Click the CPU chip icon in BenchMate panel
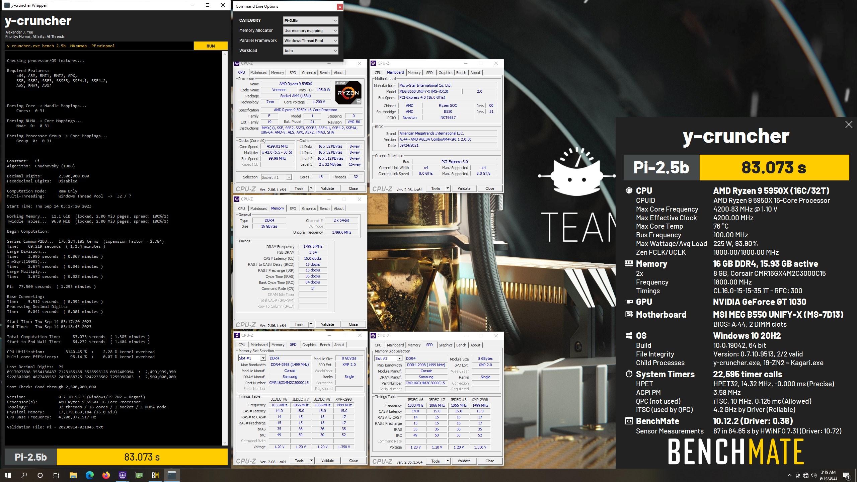The width and height of the screenshot is (857, 482). point(629,190)
